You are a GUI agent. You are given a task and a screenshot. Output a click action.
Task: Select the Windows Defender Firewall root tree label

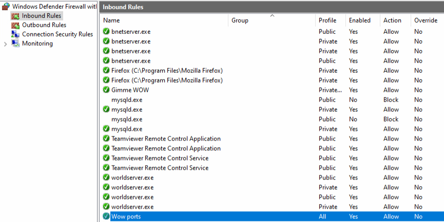click(x=54, y=7)
